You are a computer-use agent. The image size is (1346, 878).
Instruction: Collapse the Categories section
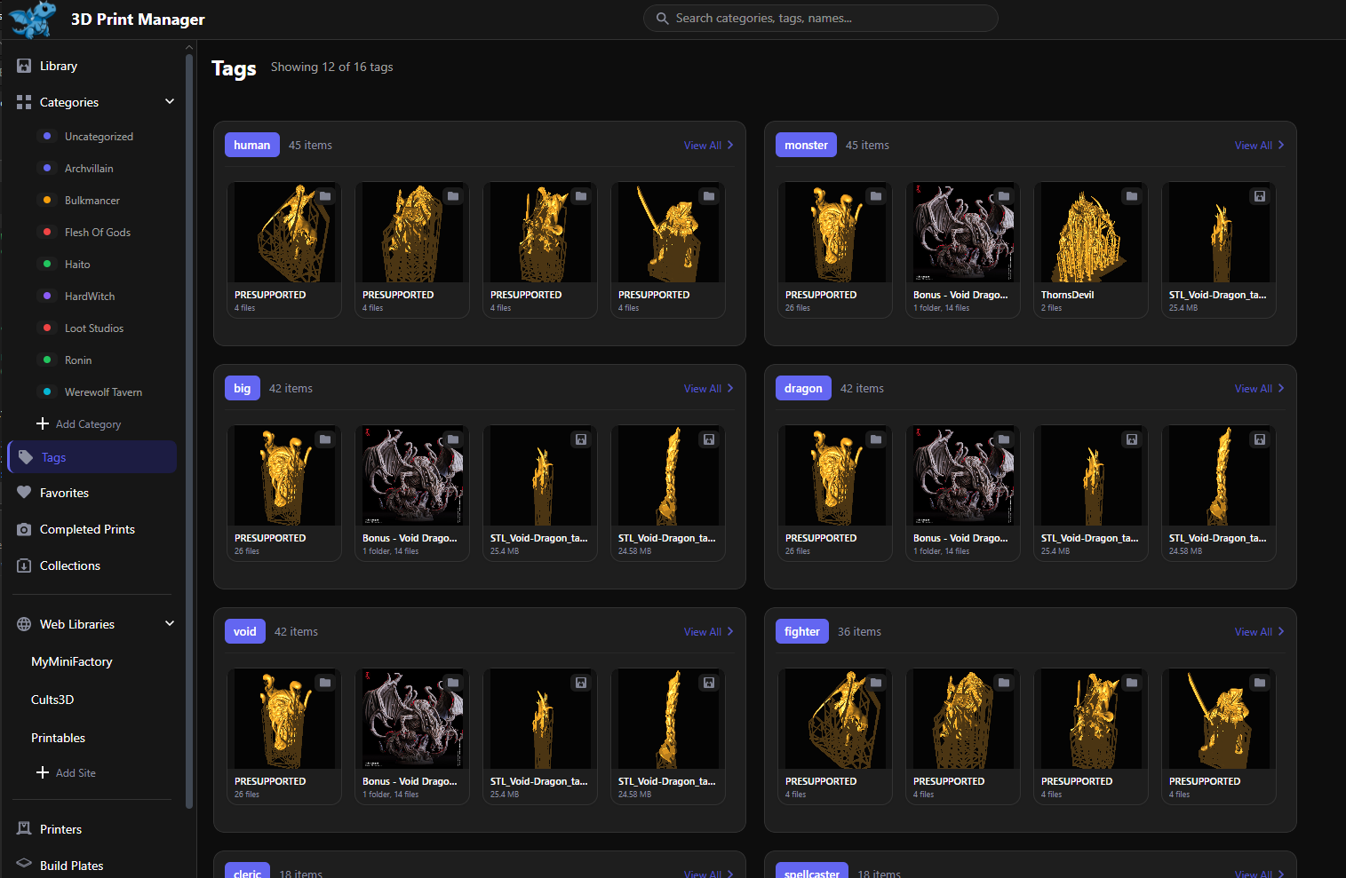(170, 101)
